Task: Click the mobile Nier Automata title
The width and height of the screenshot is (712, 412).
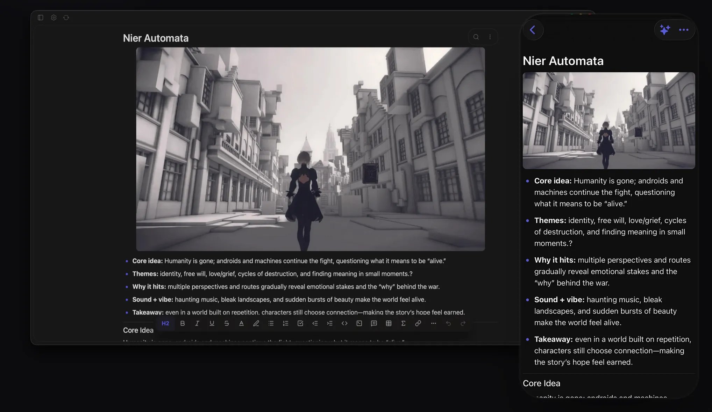Action: 563,61
